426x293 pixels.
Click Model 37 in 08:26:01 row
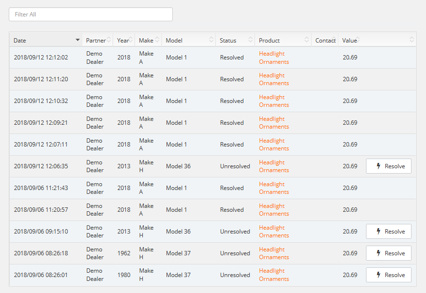pos(178,275)
